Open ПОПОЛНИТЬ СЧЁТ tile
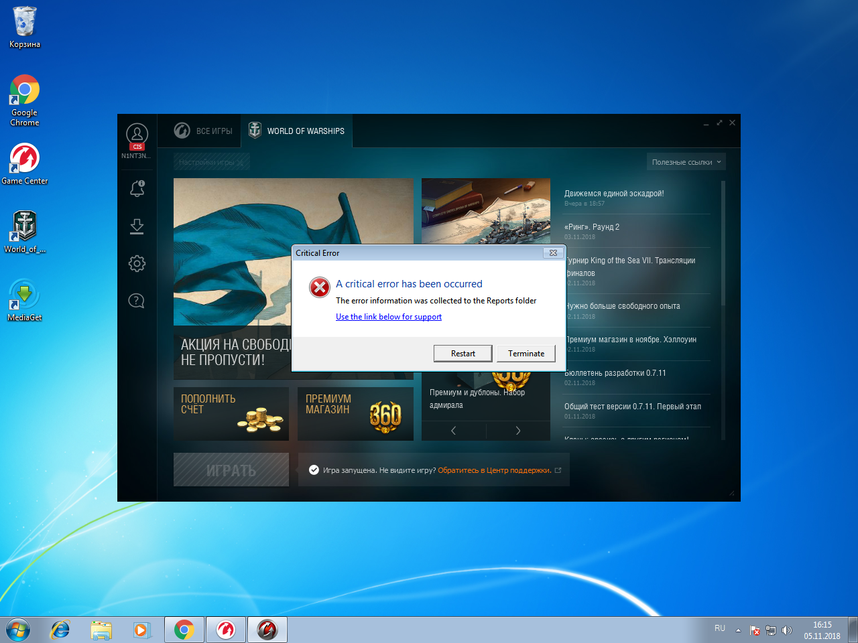This screenshot has width=858, height=643. tap(231, 414)
